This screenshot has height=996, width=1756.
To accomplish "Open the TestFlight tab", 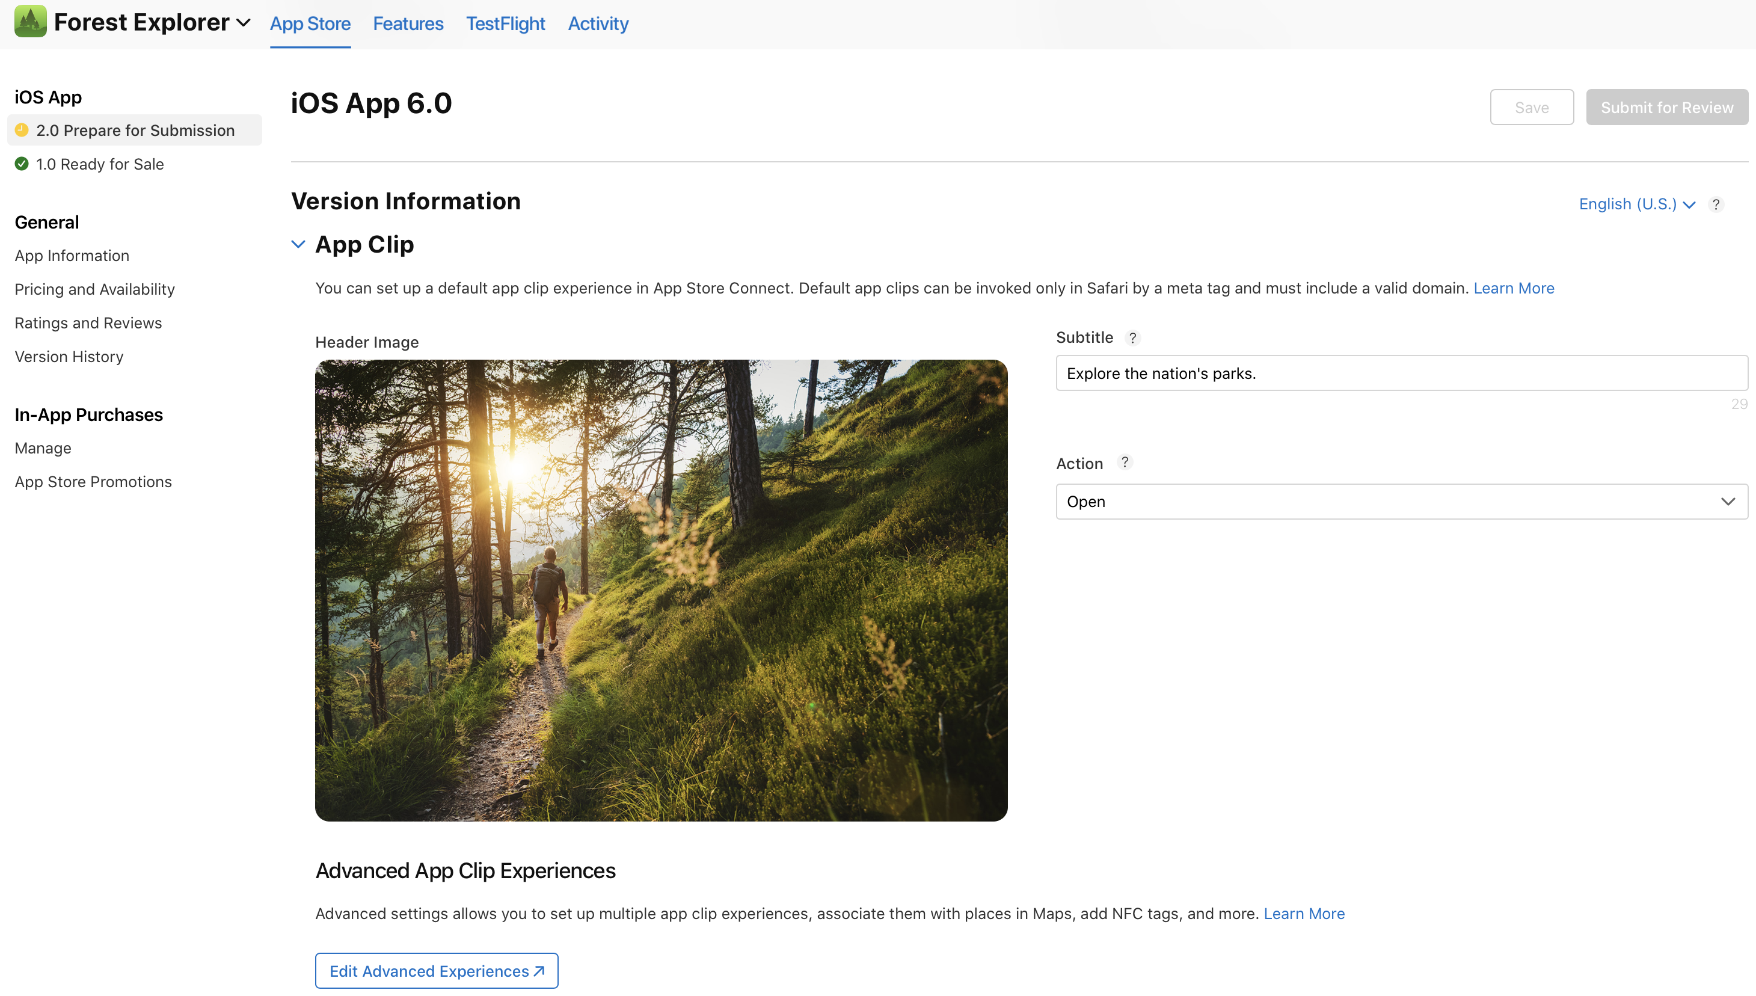I will coord(505,24).
